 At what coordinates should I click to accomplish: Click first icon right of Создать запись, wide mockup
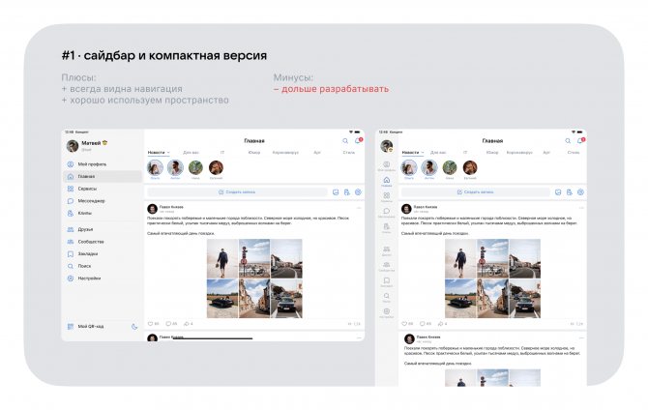click(336, 192)
